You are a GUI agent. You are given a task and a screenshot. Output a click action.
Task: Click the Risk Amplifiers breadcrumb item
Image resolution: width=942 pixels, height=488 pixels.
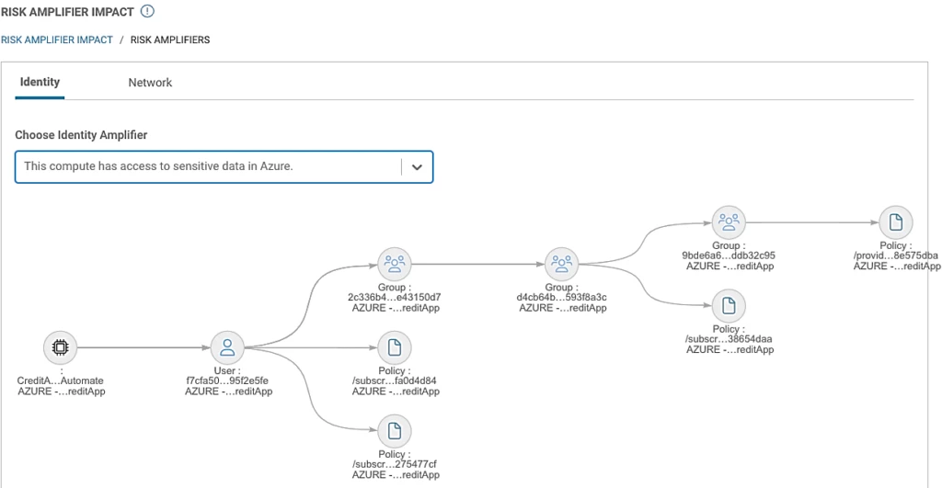coord(170,40)
